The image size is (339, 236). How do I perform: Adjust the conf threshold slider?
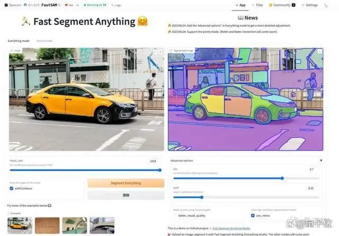coord(246,197)
